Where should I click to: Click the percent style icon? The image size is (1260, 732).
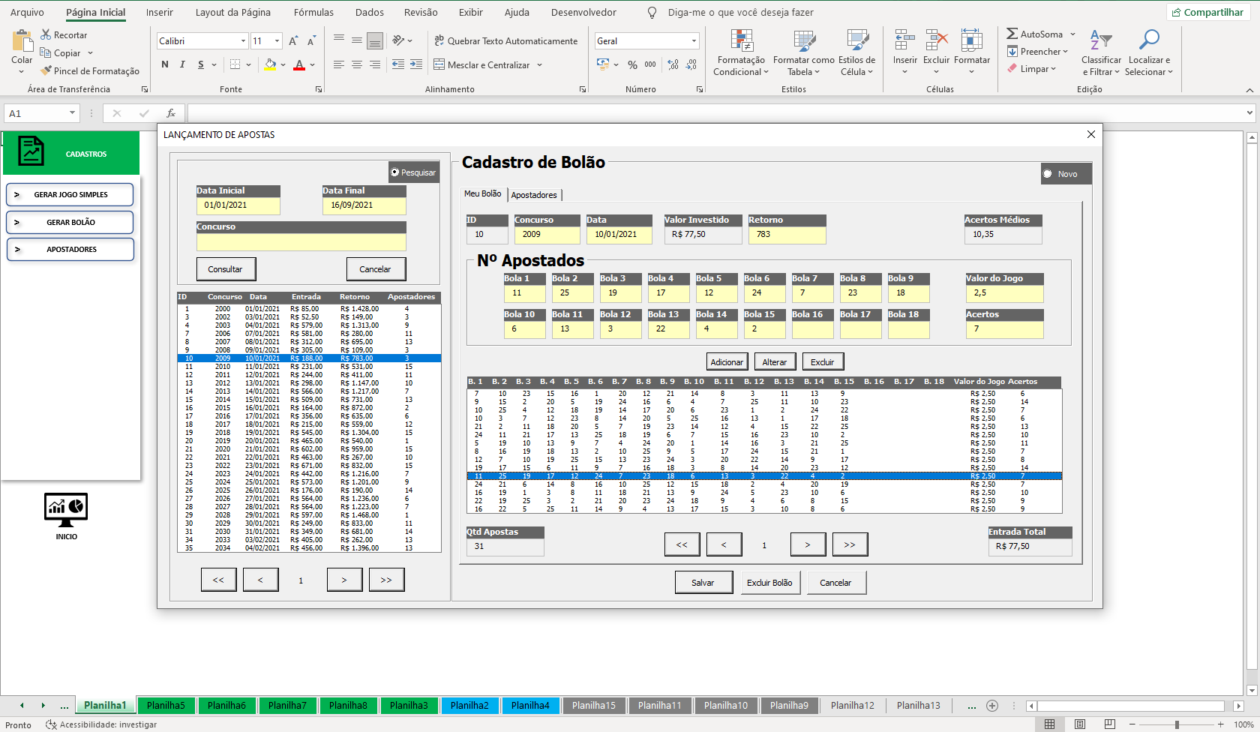(632, 64)
